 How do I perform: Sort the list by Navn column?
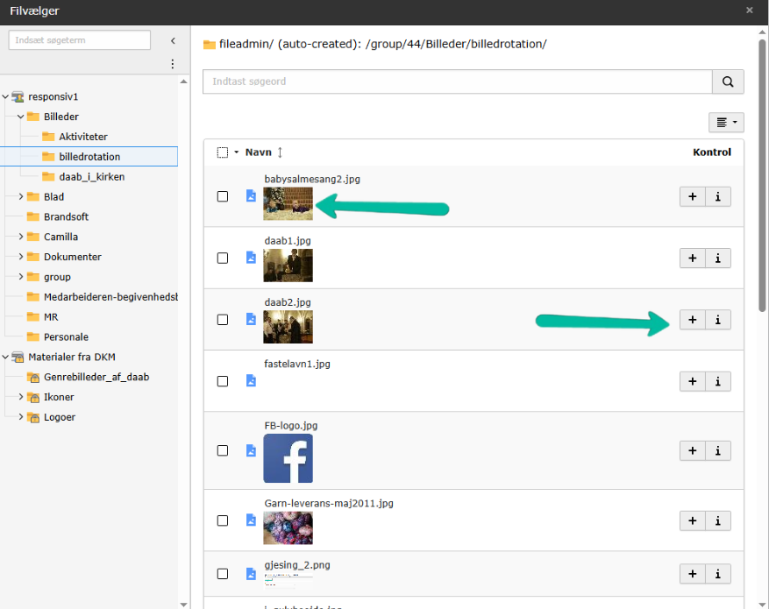tap(259, 152)
